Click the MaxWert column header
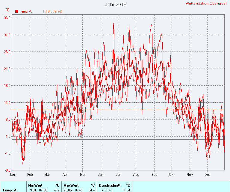Image resolution: width=230 pixels, height=192 pixels. click(71, 185)
